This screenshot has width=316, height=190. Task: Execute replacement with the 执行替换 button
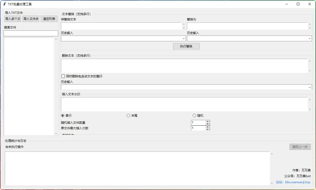pyautogui.click(x=186, y=46)
